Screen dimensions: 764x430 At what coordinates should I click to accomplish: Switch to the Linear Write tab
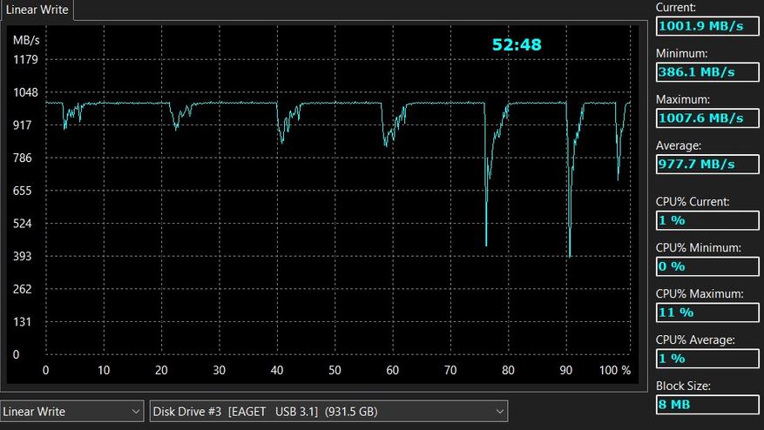[x=37, y=10]
